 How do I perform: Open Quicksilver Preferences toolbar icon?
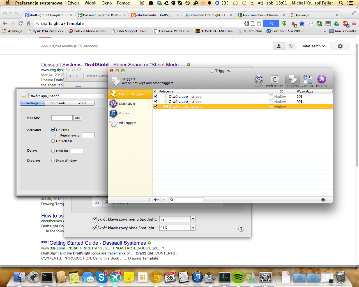(275, 81)
